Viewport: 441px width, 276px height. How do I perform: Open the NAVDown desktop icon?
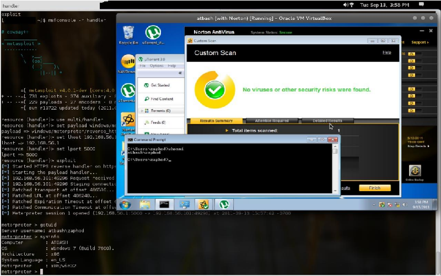click(x=127, y=64)
